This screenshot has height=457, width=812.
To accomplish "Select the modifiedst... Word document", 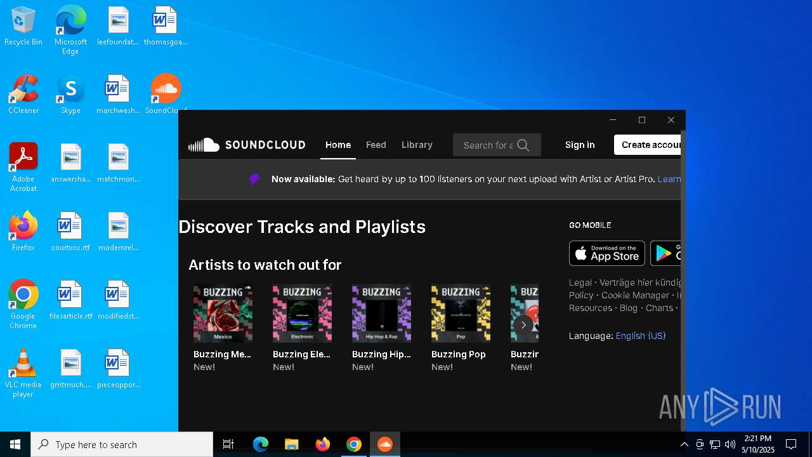I will point(118,301).
